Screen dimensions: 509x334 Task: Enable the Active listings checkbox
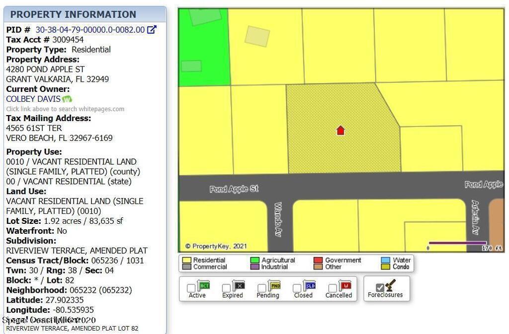pyautogui.click(x=191, y=288)
